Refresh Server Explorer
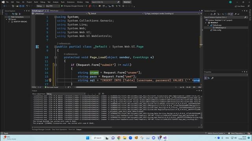Image resolution: width=252 pixels, height=141 pixels. pyautogui.click(x=6, y=14)
